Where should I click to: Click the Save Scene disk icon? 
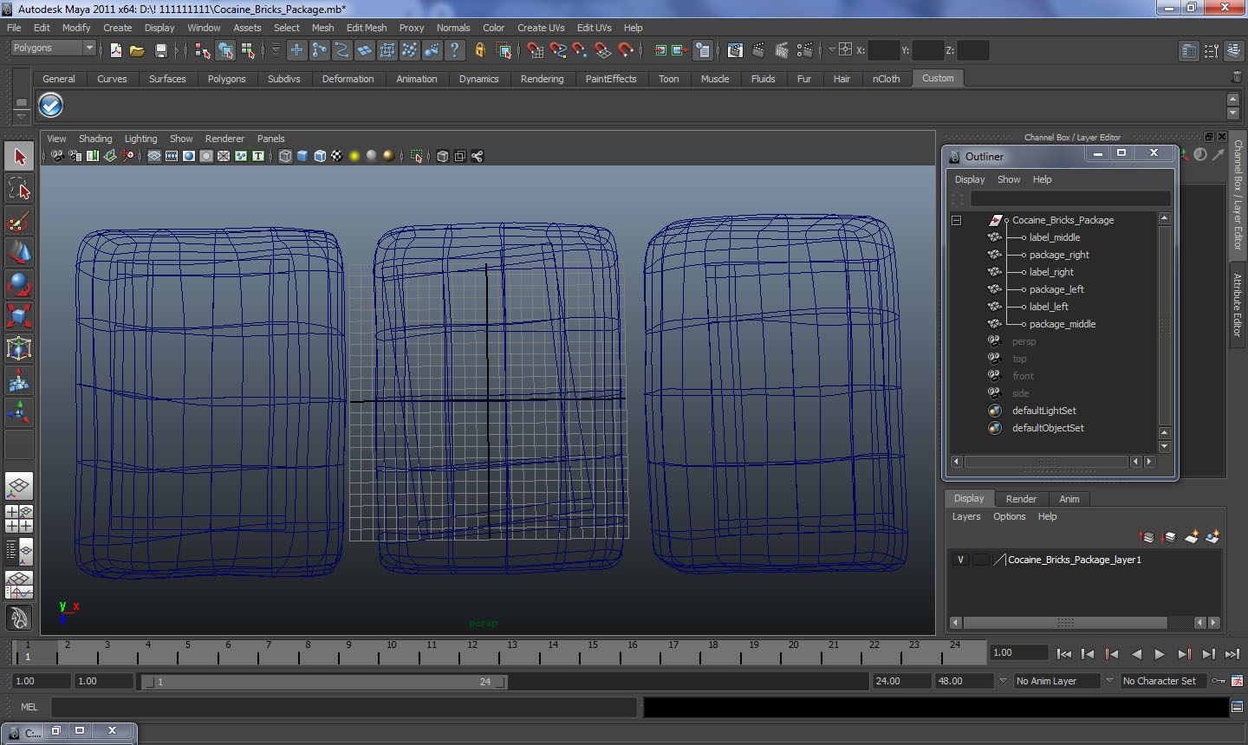coord(160,51)
